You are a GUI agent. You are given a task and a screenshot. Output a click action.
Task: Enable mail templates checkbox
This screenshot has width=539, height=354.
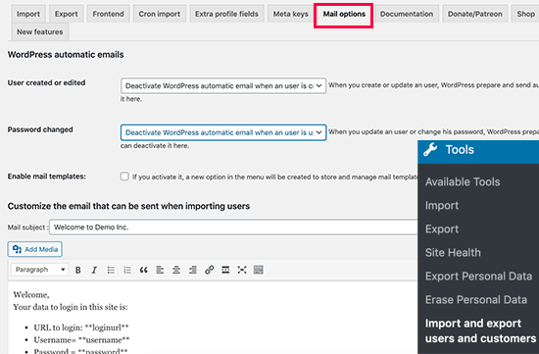click(x=124, y=177)
